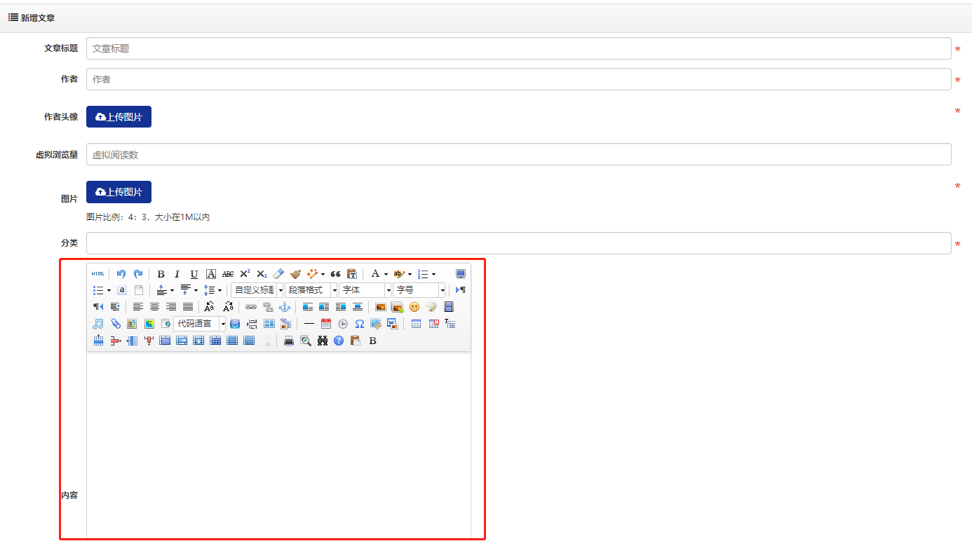Expand the ordered list style dropdown
972x541 pixels.
click(433, 274)
